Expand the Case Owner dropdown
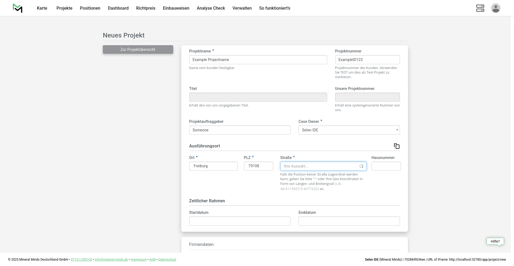514x266 pixels. 349,130
